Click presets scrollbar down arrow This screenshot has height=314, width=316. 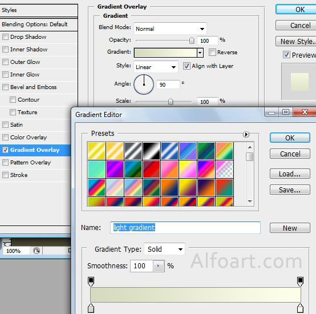(x=250, y=202)
